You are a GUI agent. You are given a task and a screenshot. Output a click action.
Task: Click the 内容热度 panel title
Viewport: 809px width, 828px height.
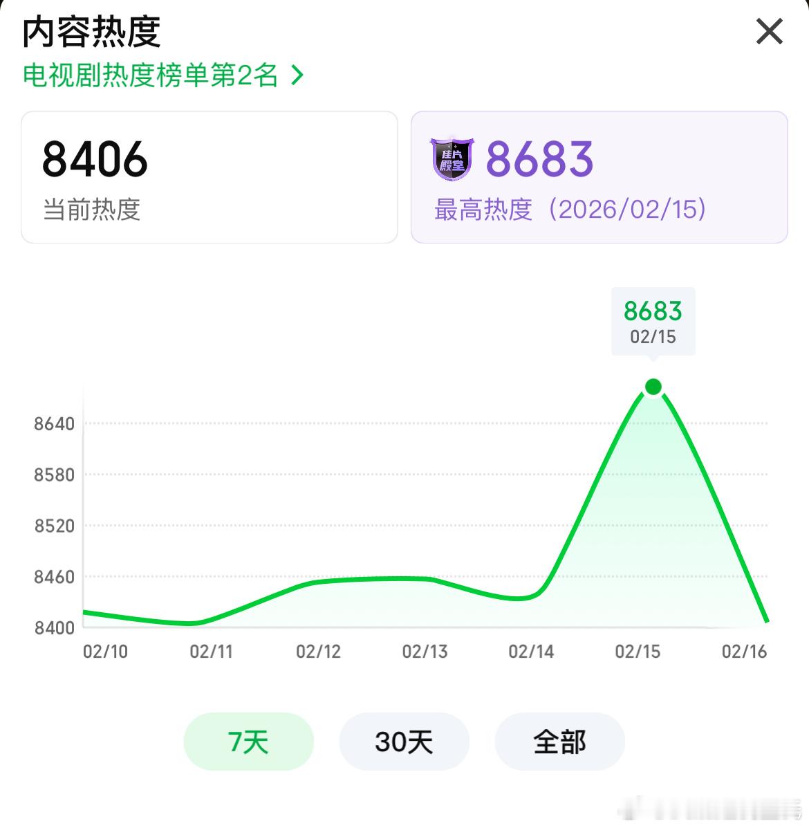coord(90,32)
